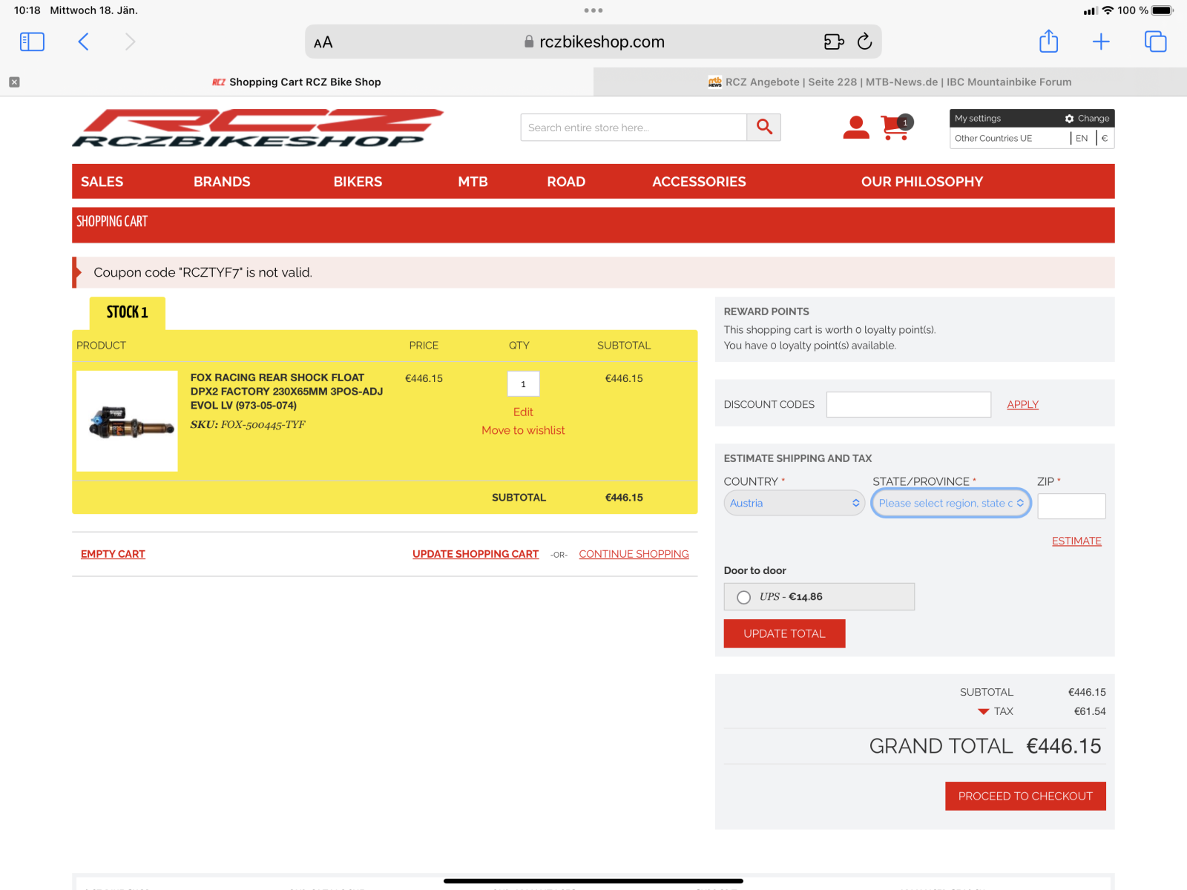Click the discount codes input field
Screen dimensions: 1187x890
[908, 404]
